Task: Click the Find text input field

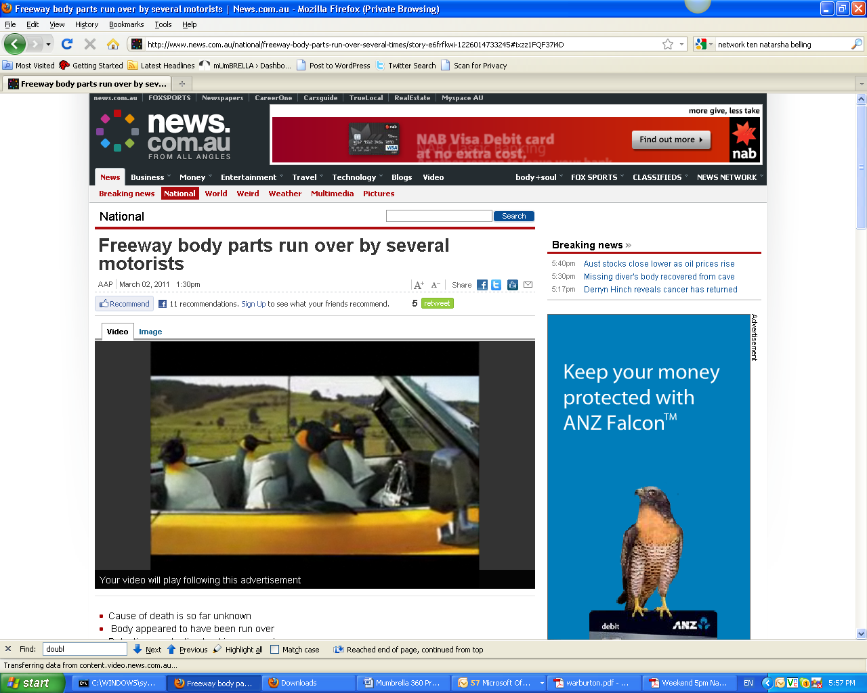Action: pos(85,649)
